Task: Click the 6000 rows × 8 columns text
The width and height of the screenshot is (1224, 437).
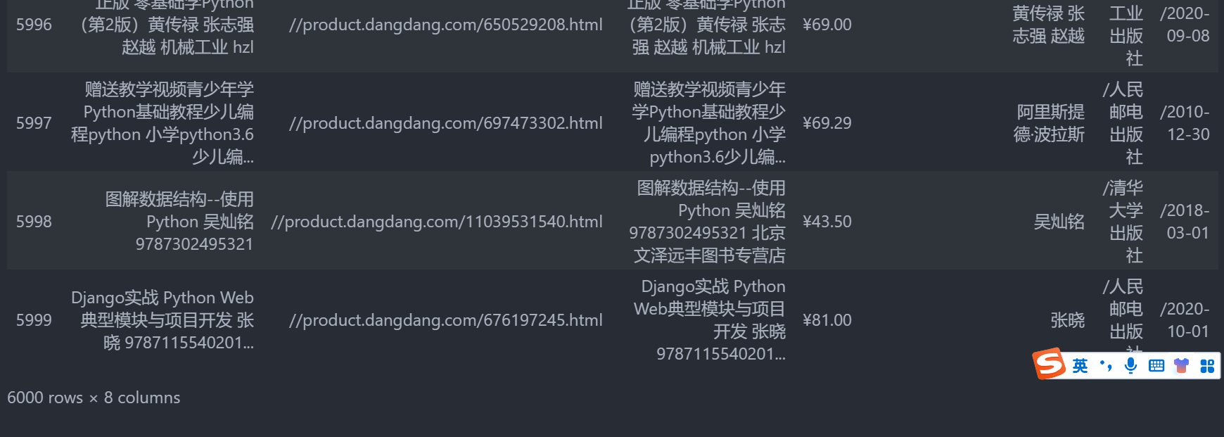Action: click(x=93, y=398)
